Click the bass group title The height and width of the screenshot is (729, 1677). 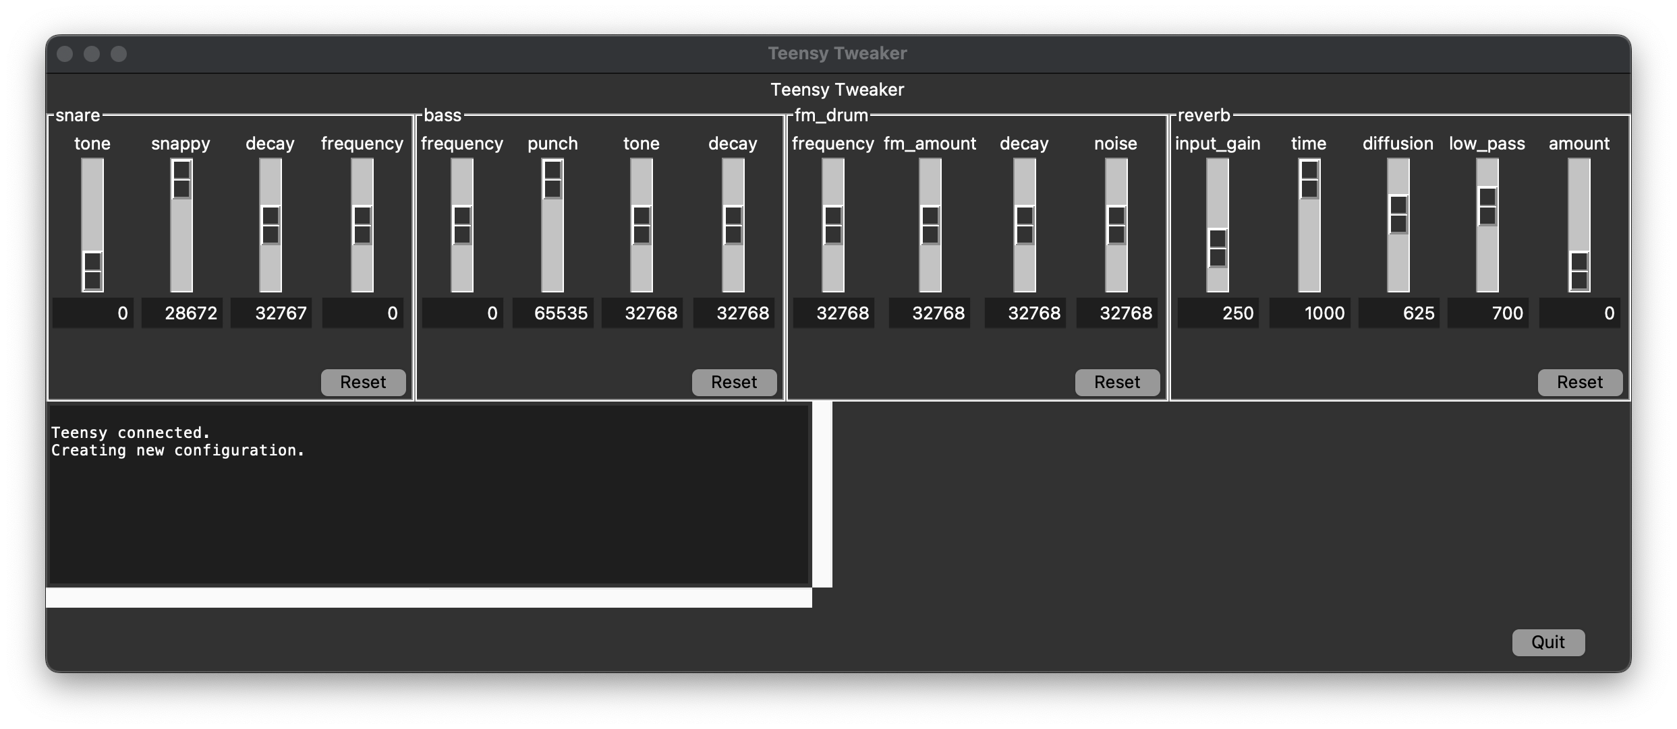[443, 115]
